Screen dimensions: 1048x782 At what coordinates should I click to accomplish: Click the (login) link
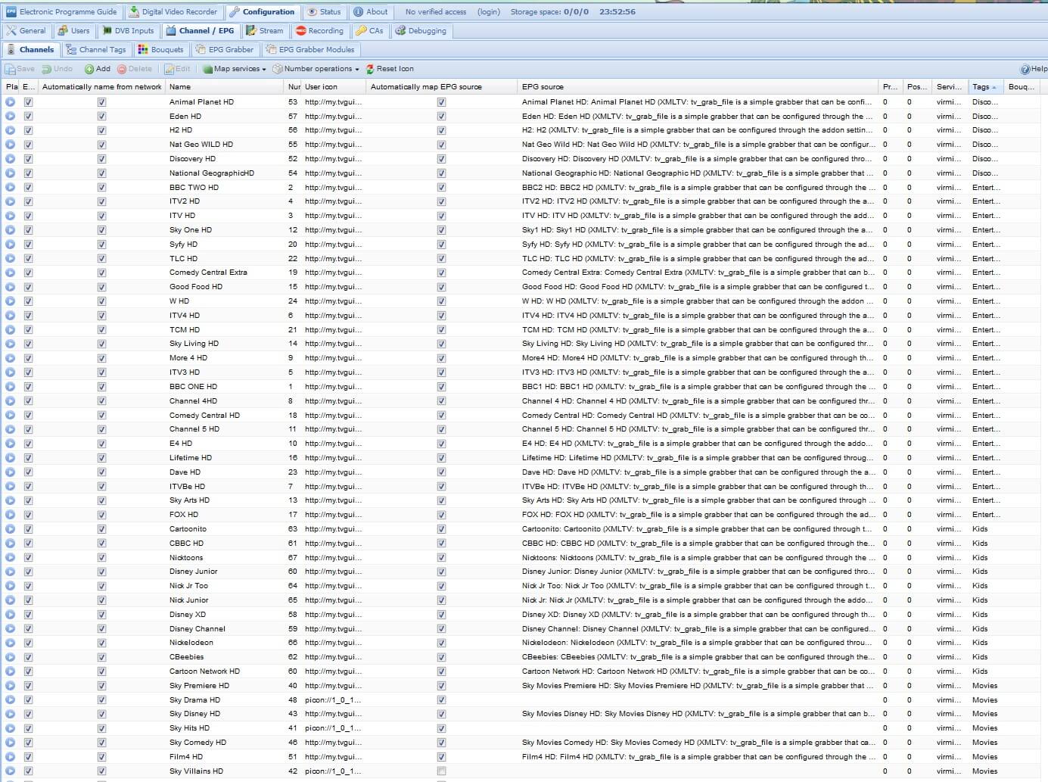pos(488,12)
